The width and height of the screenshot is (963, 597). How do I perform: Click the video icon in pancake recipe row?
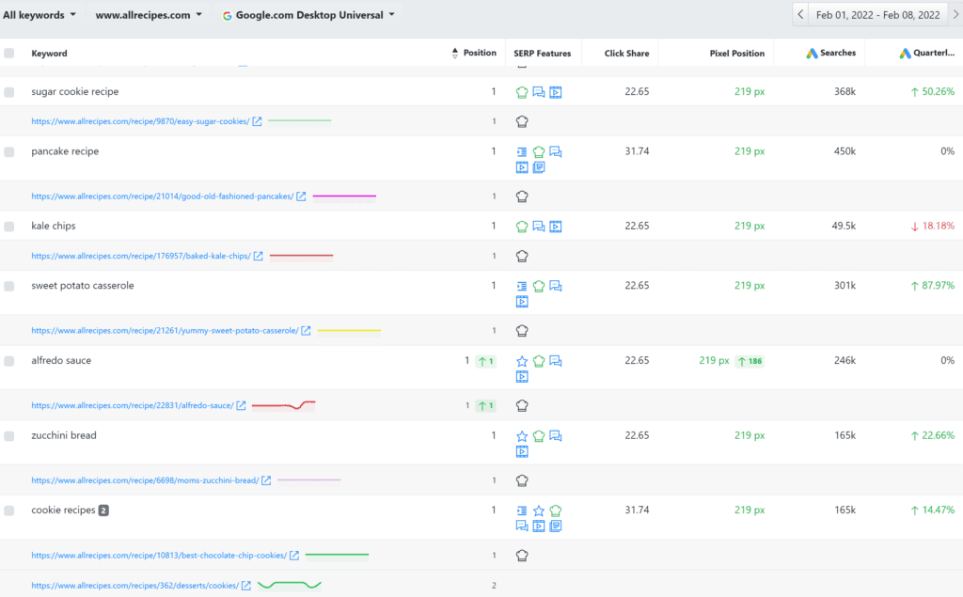click(521, 167)
